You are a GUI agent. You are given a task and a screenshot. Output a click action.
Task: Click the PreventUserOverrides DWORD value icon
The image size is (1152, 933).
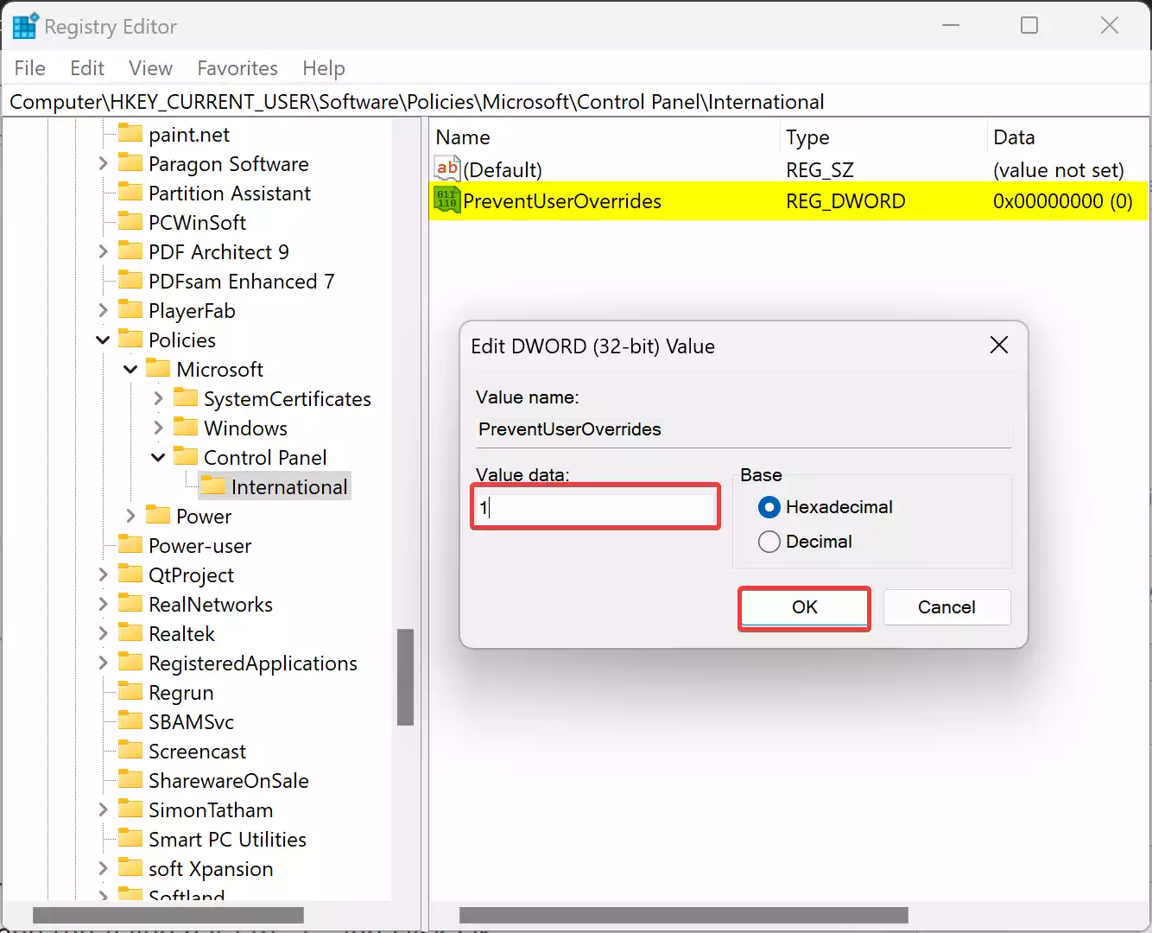(x=447, y=200)
